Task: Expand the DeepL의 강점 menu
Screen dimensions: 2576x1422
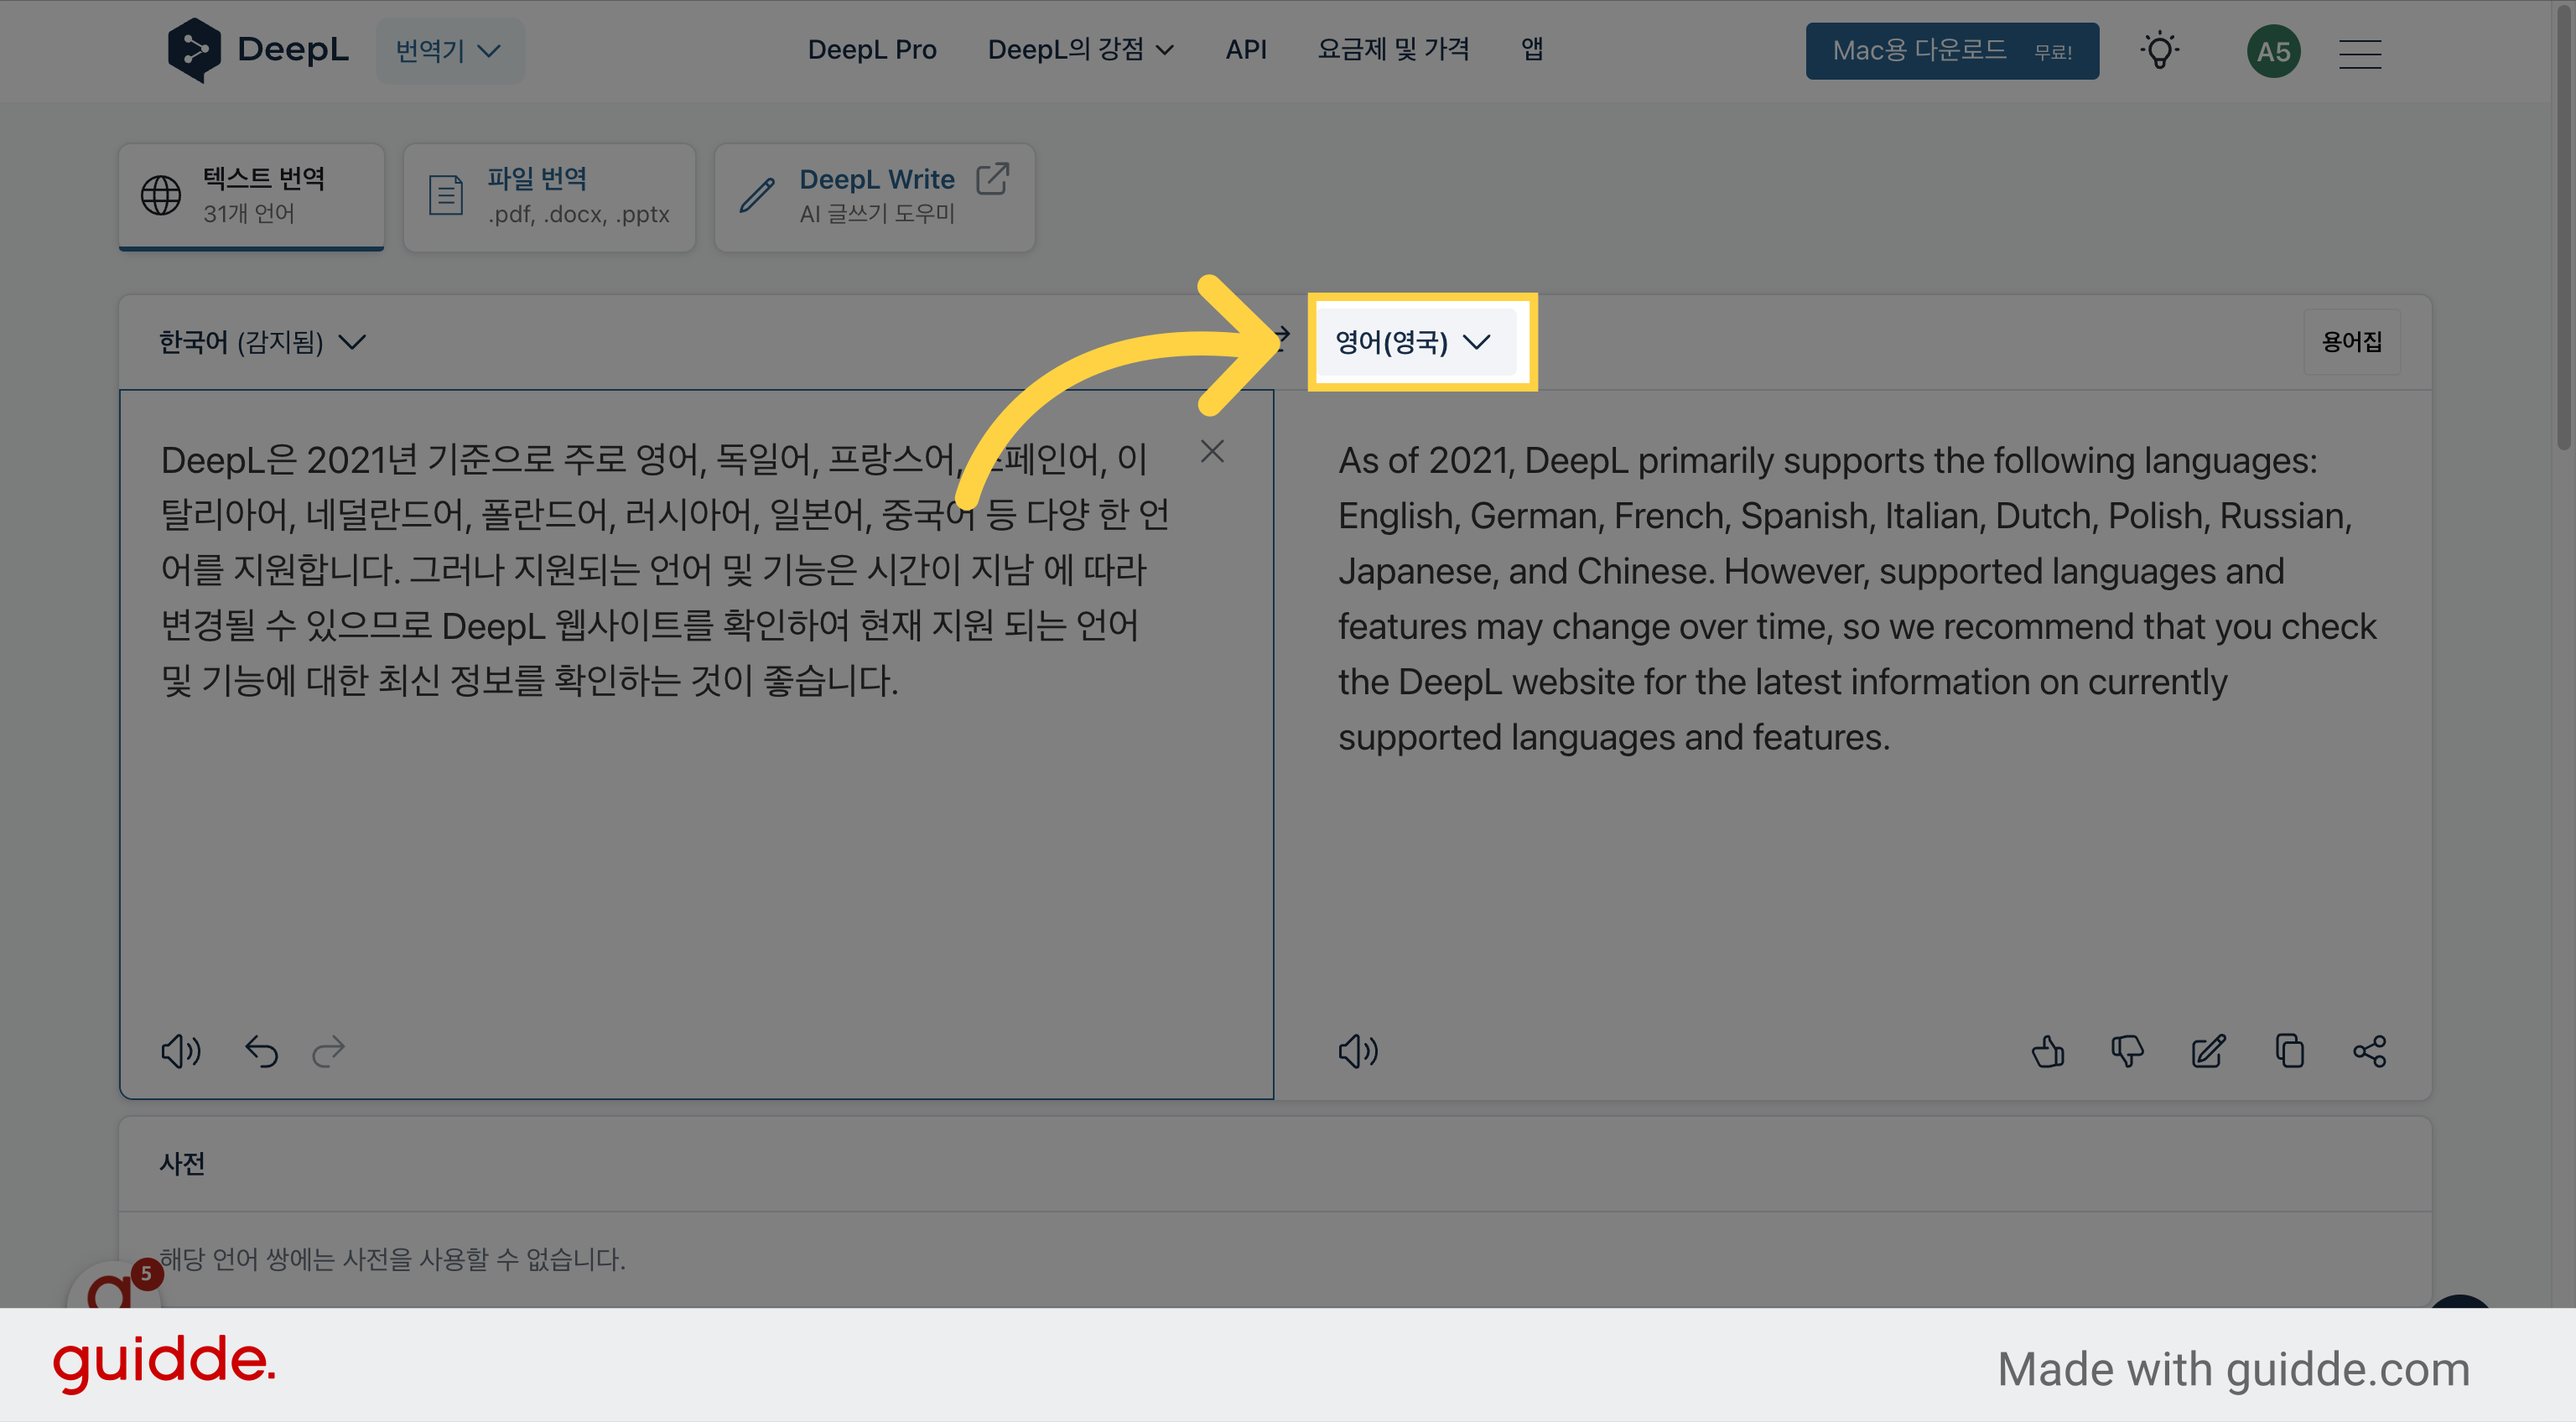Action: tap(1080, 50)
